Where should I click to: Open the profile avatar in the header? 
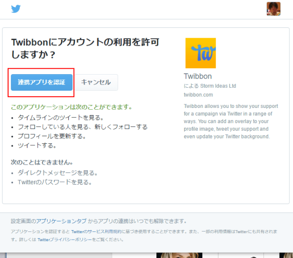tap(273, 9)
